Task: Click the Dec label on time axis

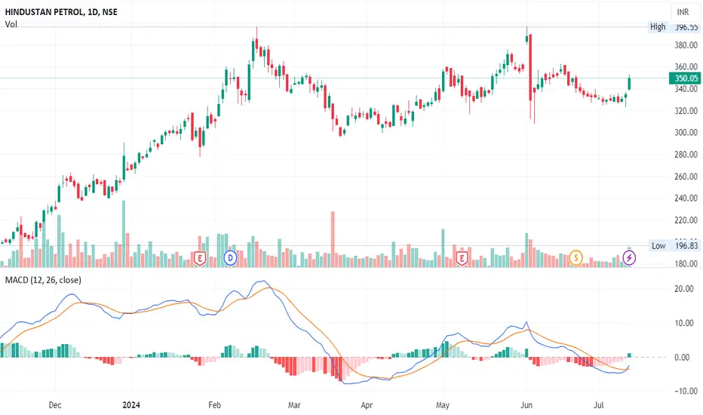Action: pyautogui.click(x=55, y=405)
